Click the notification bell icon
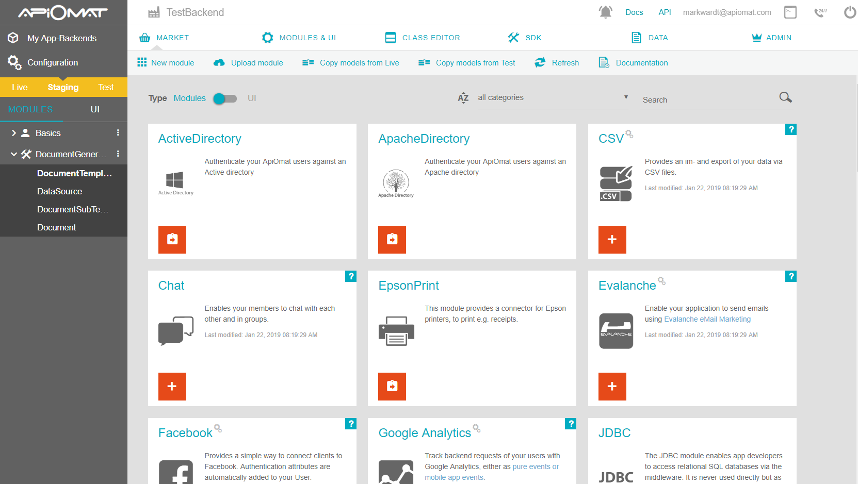 coord(606,11)
